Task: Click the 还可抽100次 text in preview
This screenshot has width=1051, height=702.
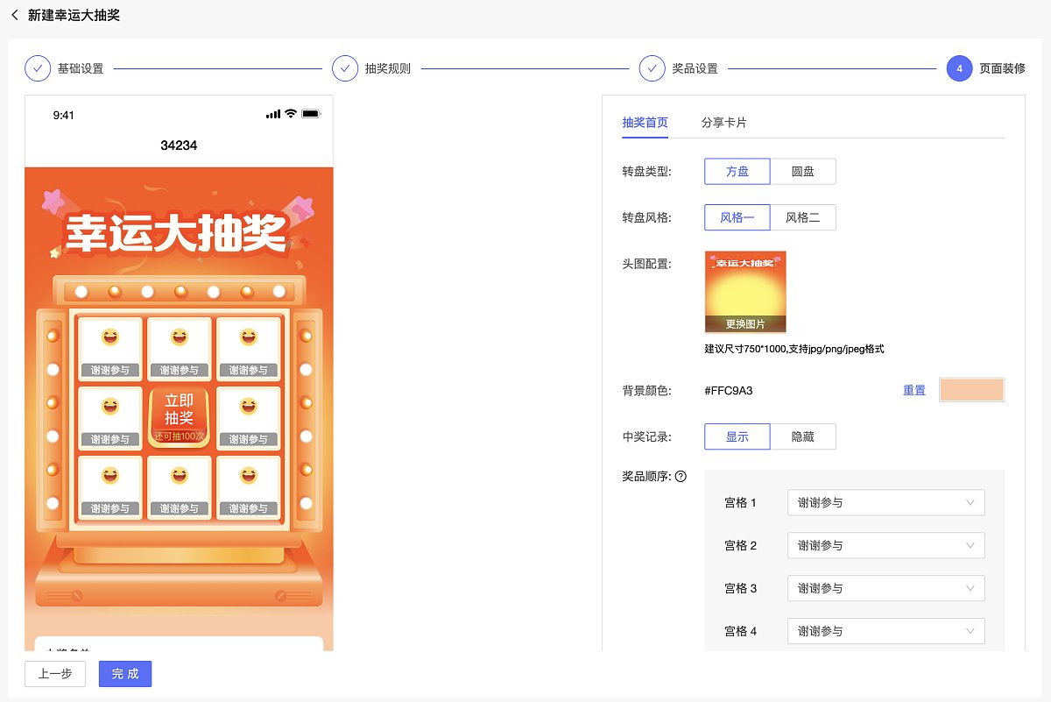Action: point(179,436)
